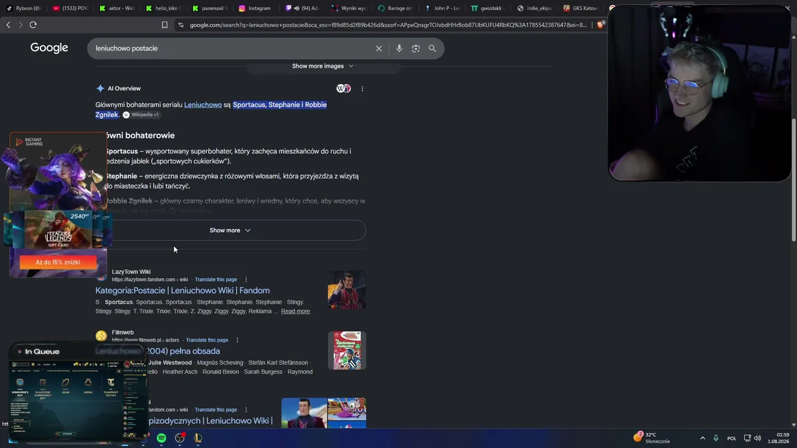Open Kategoria:Postacie Leniuchowo Wiki result
Screen dimensions: 797x448
pos(182,291)
